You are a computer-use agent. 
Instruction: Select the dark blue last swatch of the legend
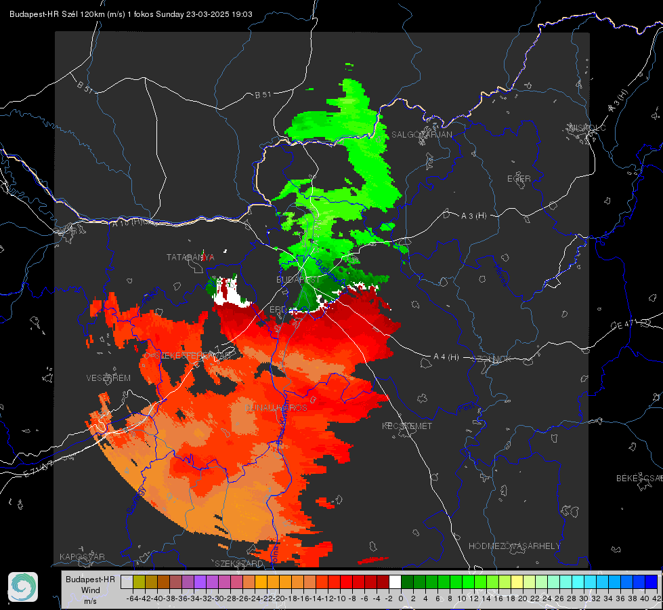point(651,582)
